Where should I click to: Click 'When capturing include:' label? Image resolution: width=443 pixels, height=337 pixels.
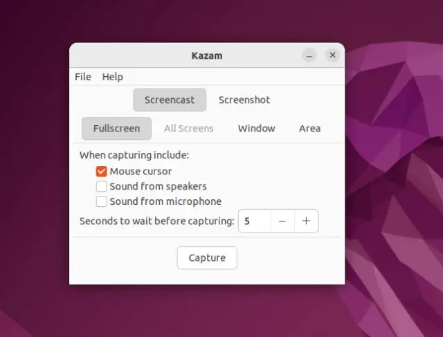(134, 155)
